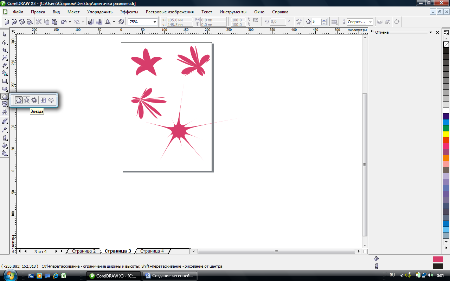Select the no-fill X swatch
This screenshot has height=281, width=450.
446,45
